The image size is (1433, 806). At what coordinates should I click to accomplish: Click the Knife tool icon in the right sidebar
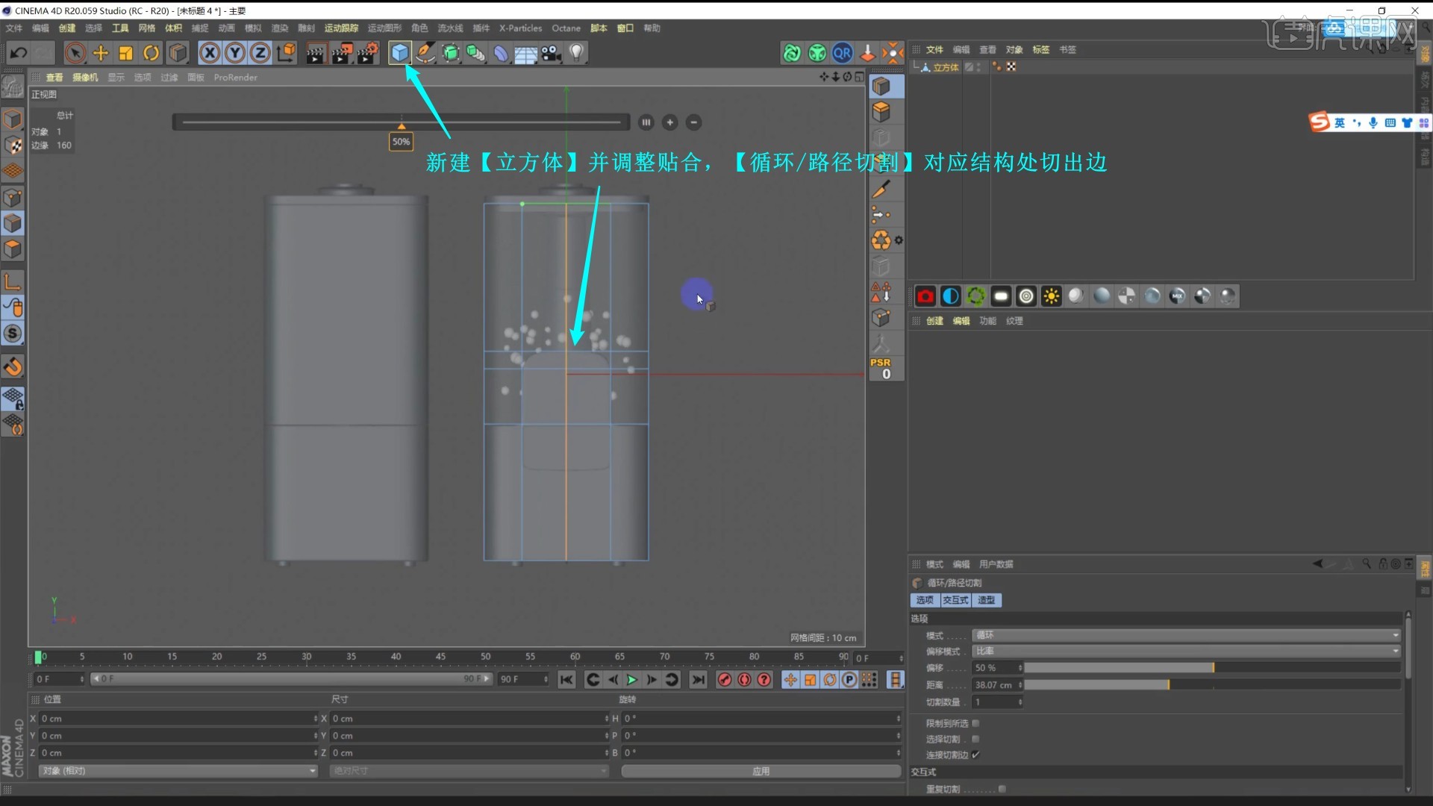[883, 189]
